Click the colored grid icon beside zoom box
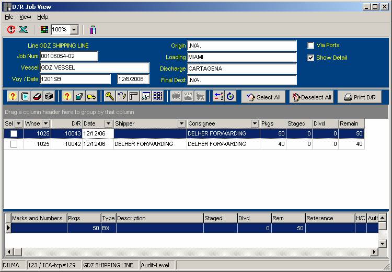392x272 pixels. pyautogui.click(x=44, y=30)
